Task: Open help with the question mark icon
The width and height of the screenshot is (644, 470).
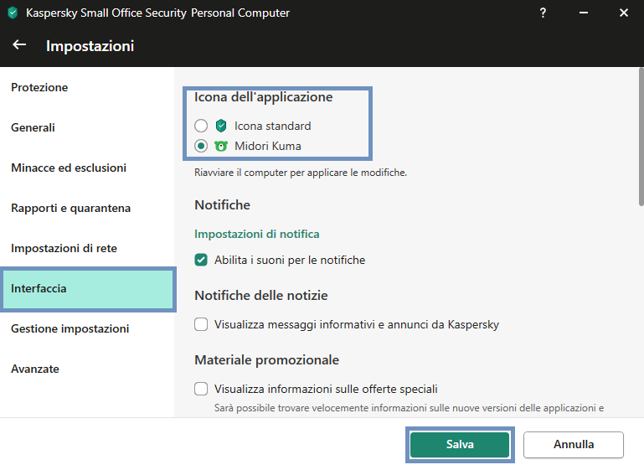Action: pos(543,13)
